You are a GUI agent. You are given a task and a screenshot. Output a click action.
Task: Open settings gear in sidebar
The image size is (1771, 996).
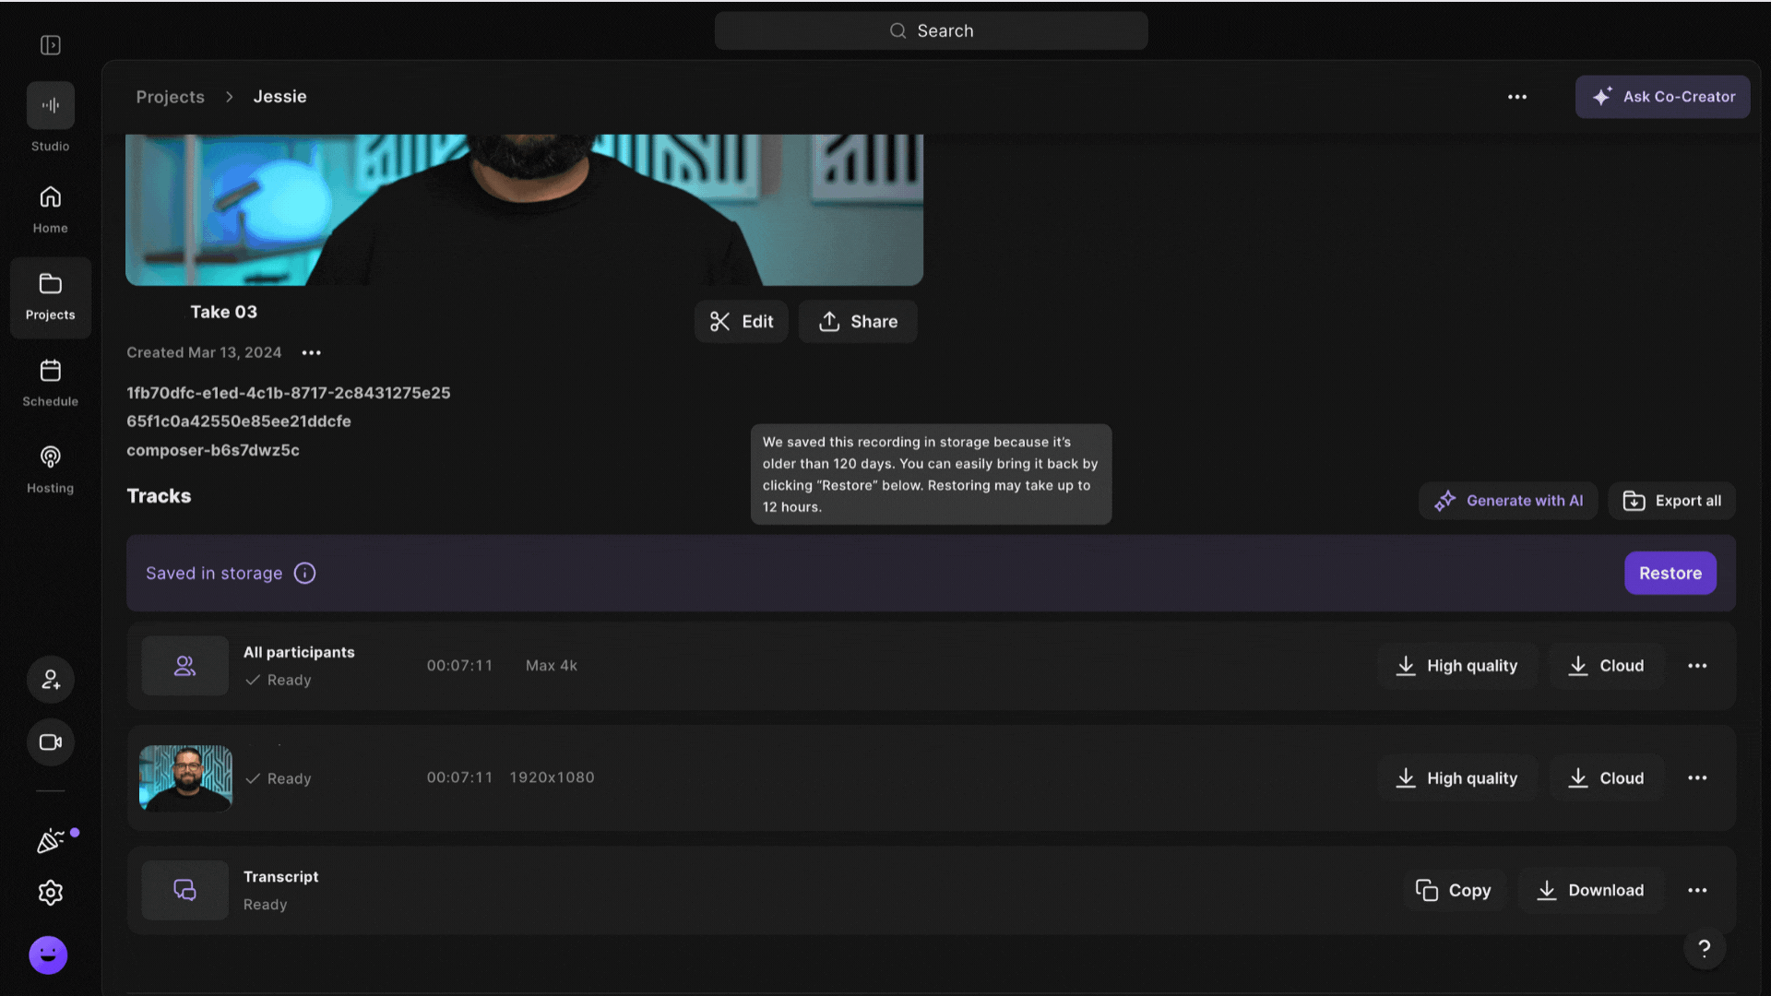coord(51,893)
